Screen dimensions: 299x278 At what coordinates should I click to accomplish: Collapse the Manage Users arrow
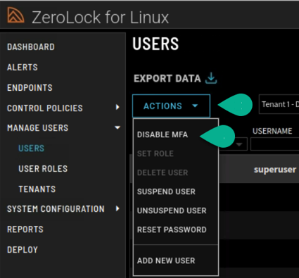tap(117, 127)
